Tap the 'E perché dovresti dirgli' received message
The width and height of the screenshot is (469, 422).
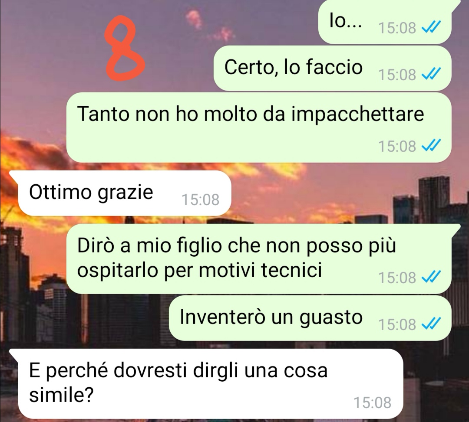click(x=211, y=384)
